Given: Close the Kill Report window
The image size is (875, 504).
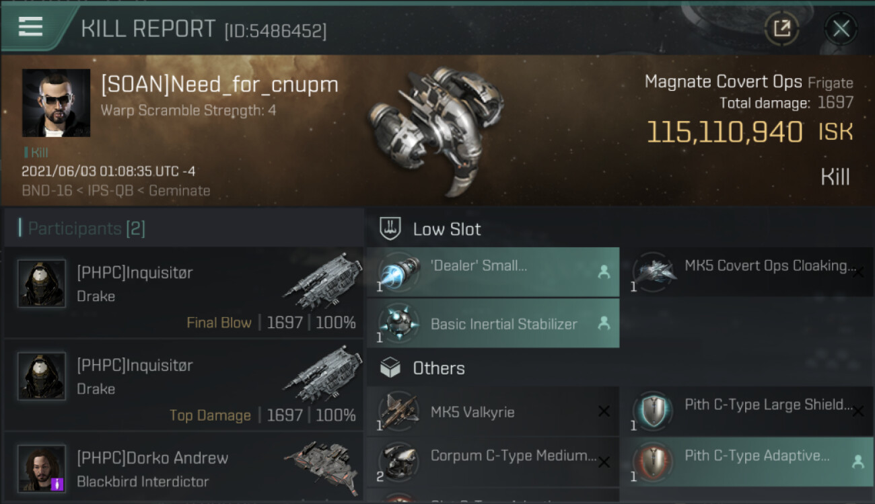Looking at the screenshot, I should click(x=841, y=28).
